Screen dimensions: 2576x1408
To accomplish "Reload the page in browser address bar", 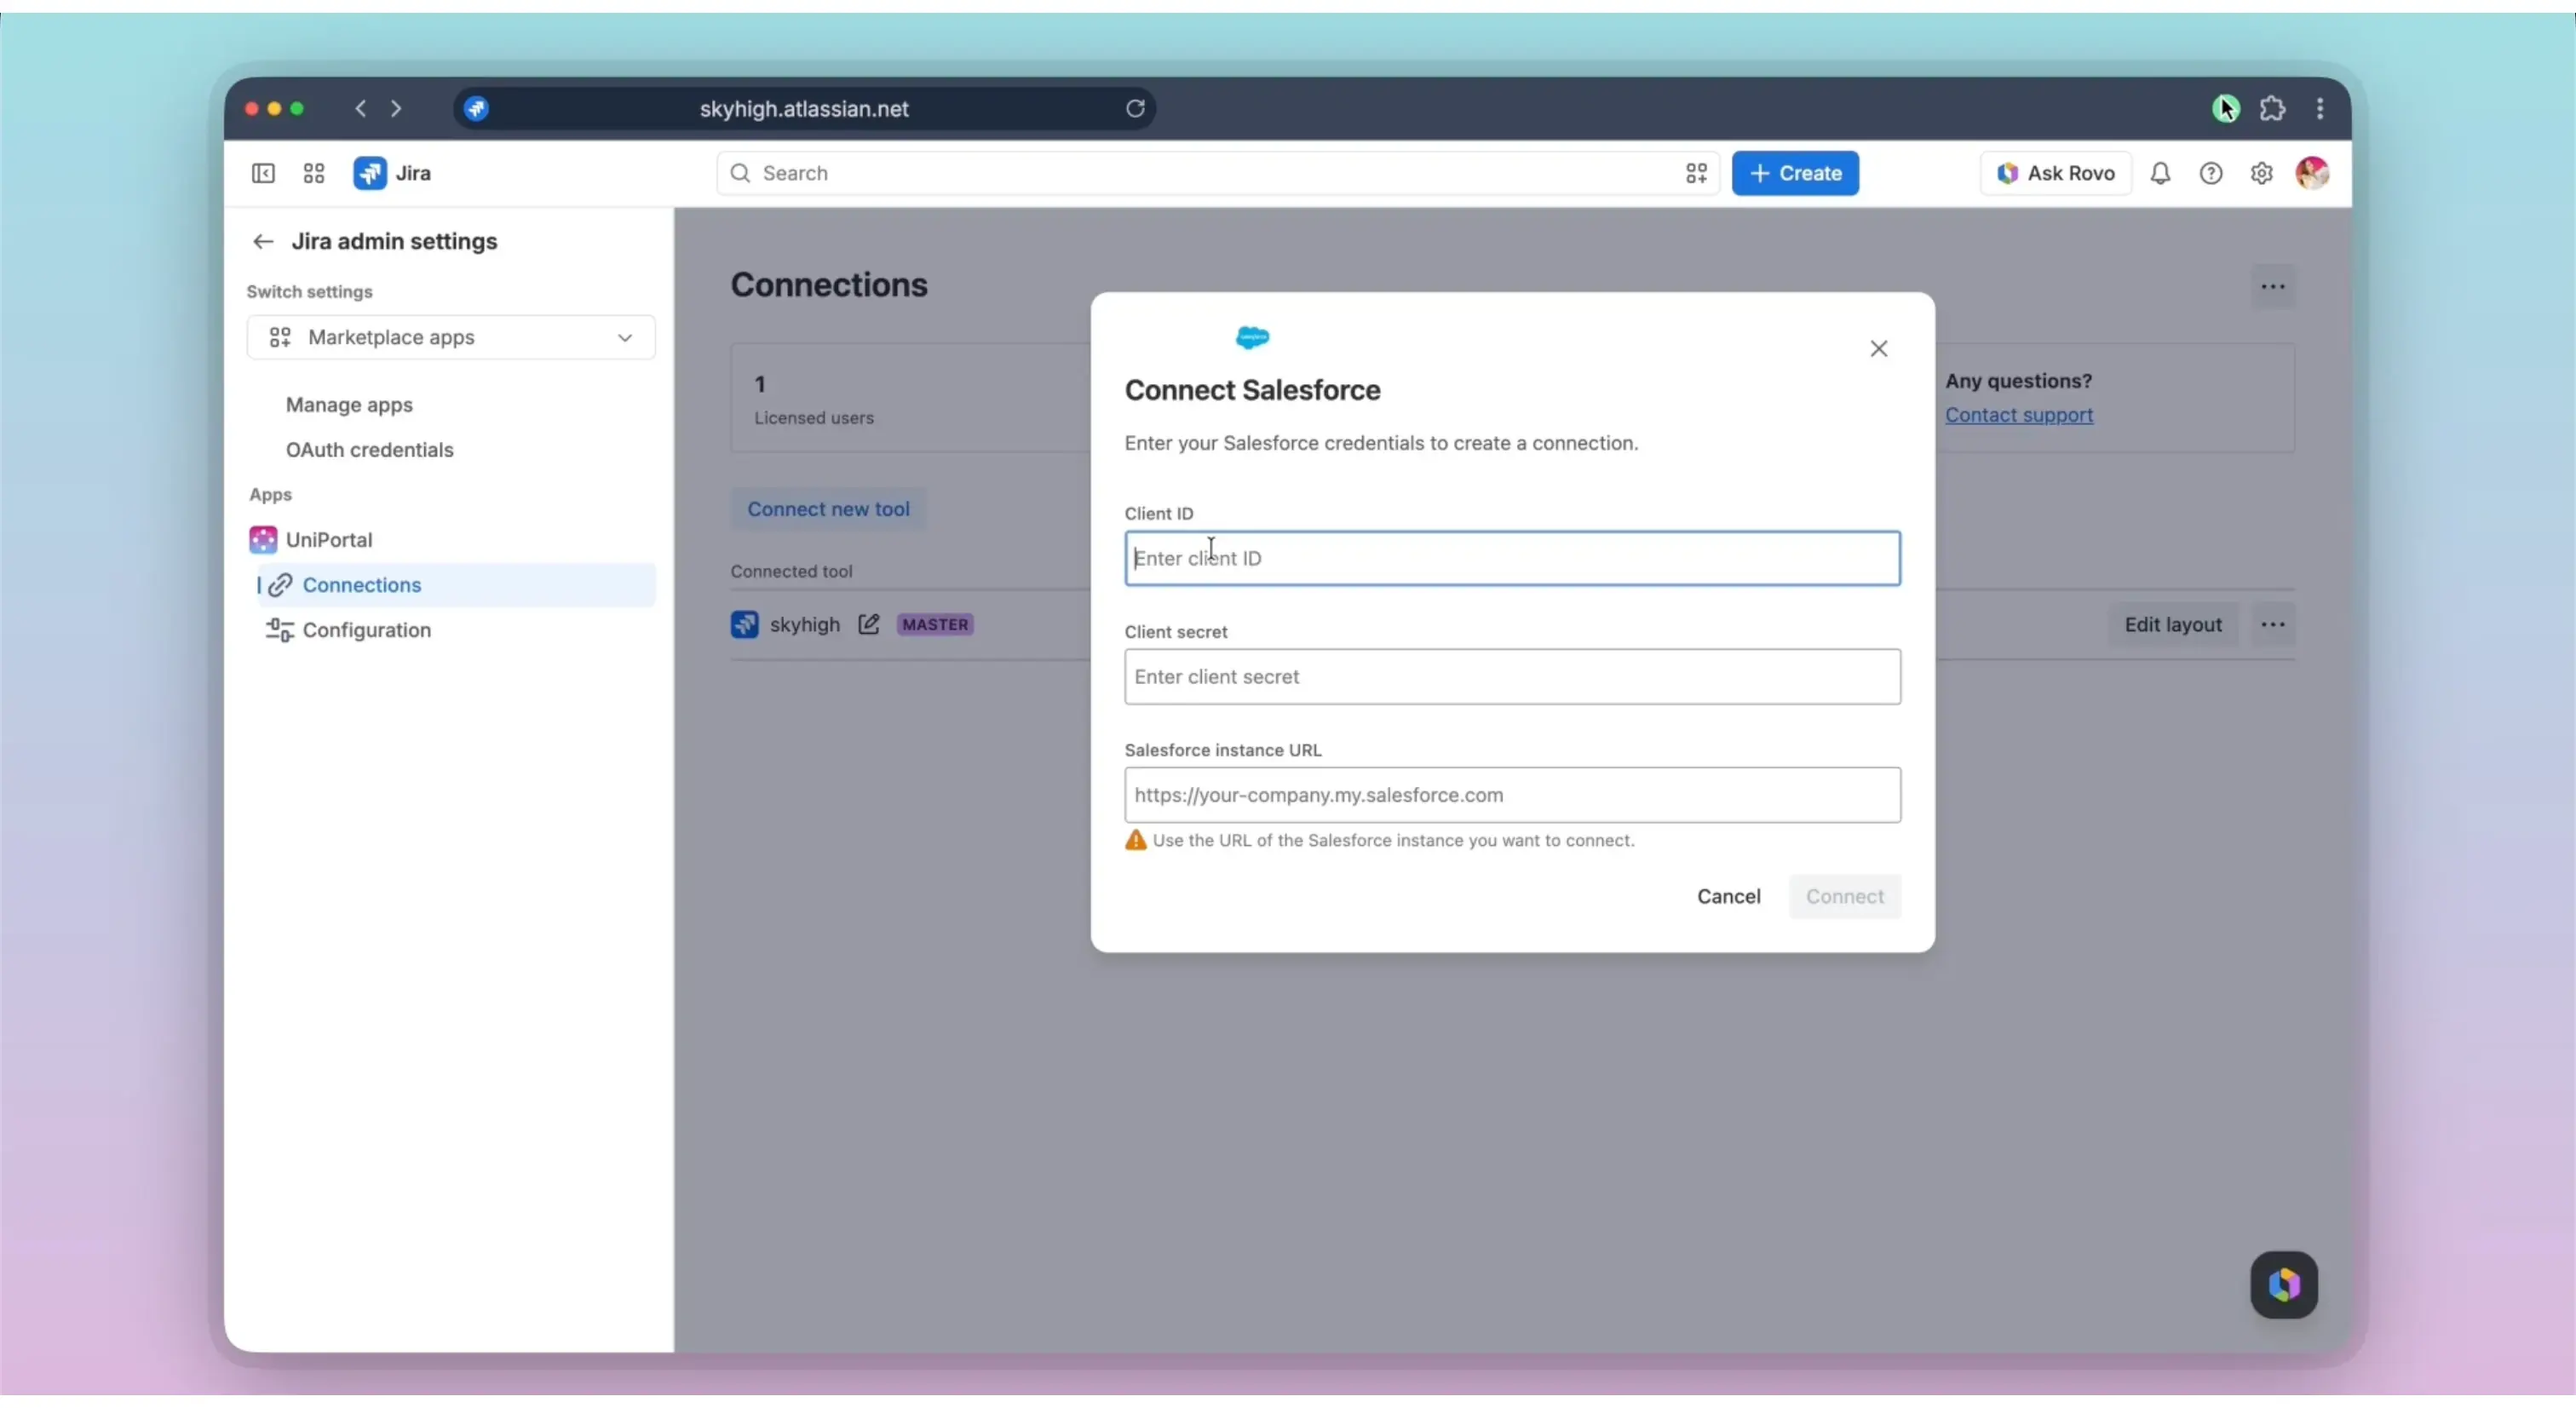I will (1135, 109).
